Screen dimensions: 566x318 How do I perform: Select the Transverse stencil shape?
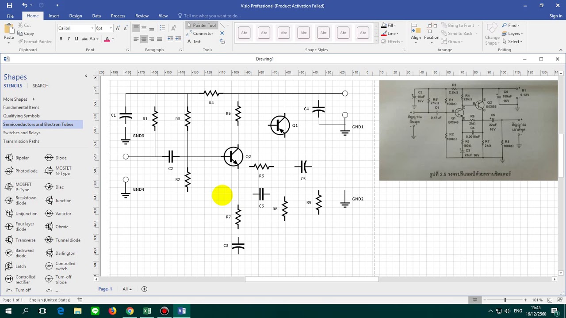[x=20, y=240]
